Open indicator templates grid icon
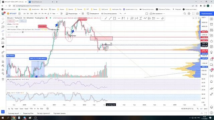214x120 pixels. 83,14
